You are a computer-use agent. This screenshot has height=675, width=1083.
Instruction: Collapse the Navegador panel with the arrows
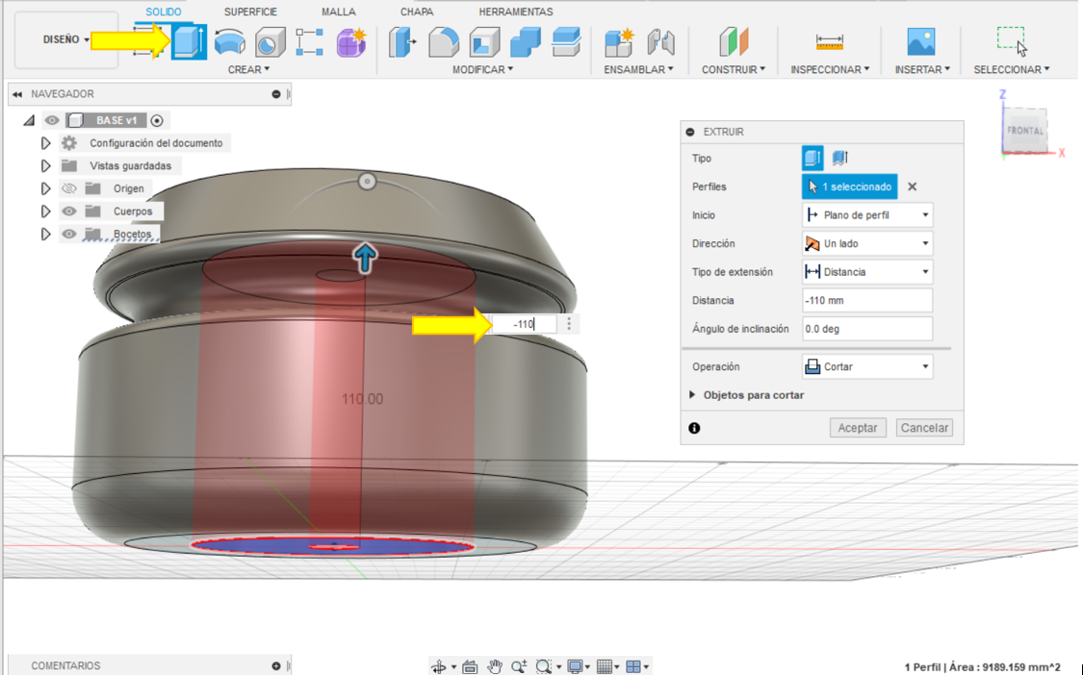17,94
